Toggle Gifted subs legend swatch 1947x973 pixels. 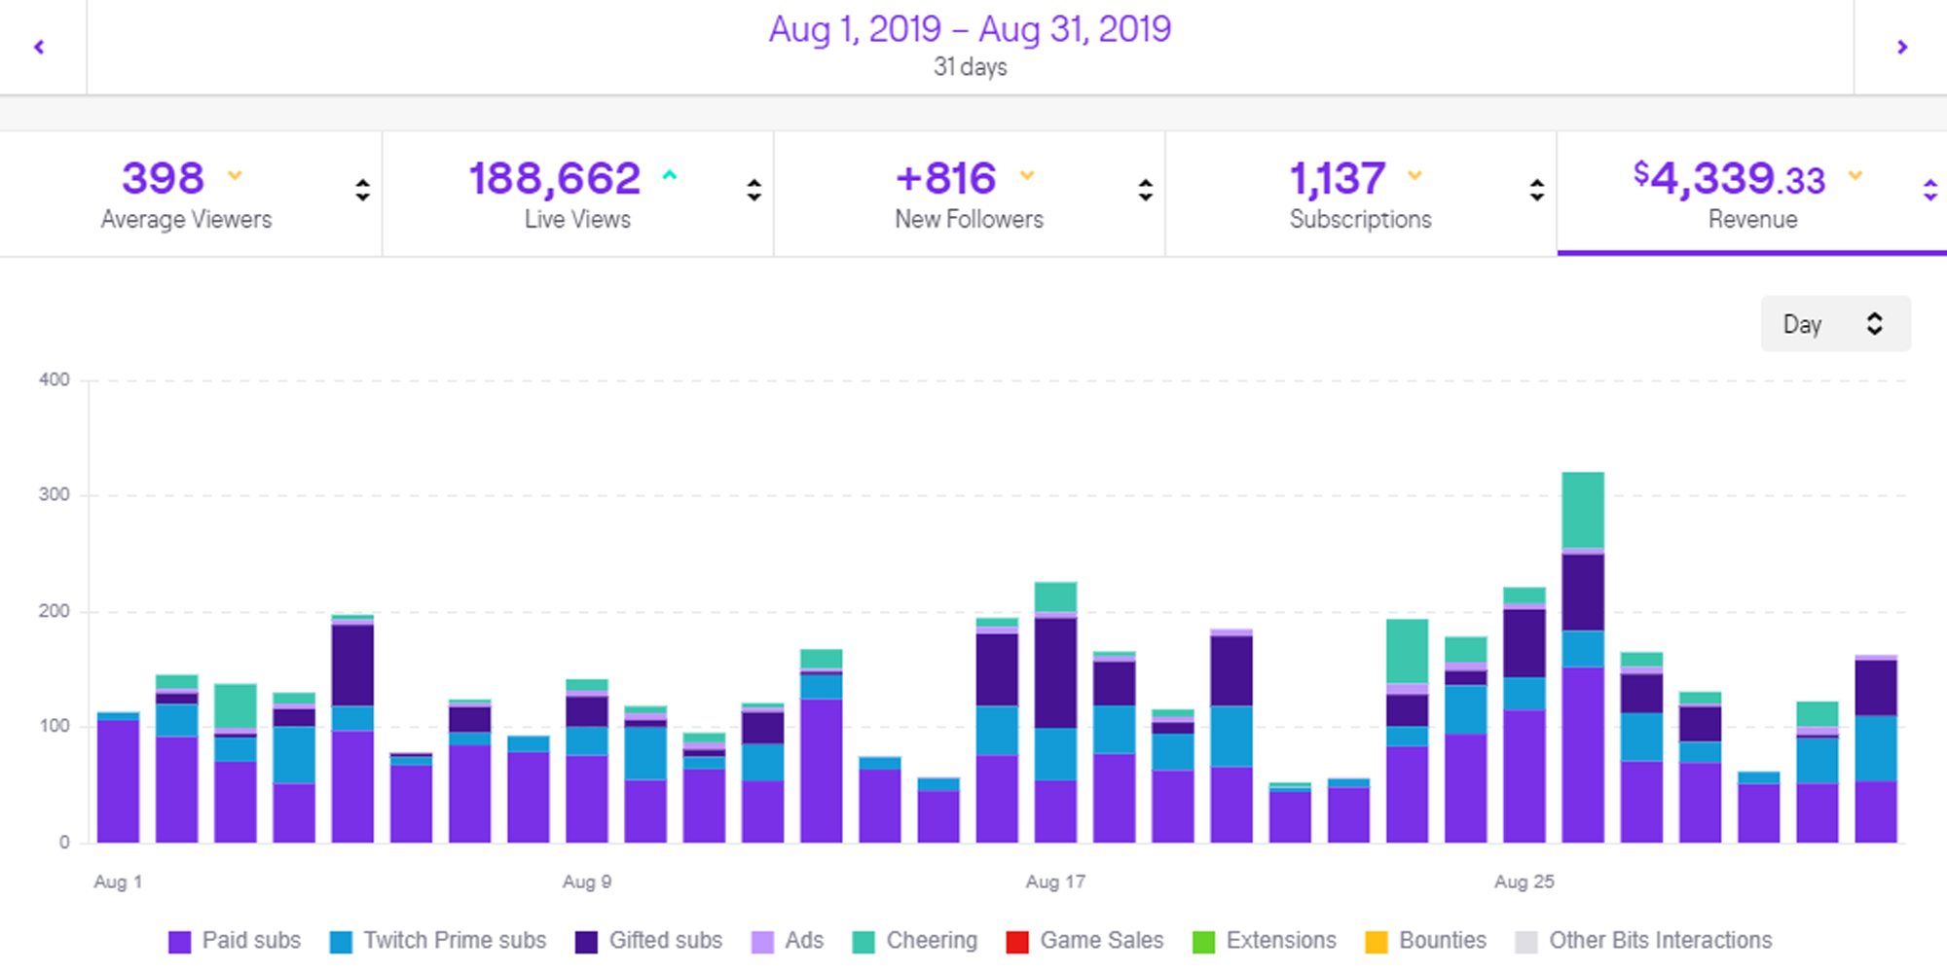pyautogui.click(x=586, y=942)
